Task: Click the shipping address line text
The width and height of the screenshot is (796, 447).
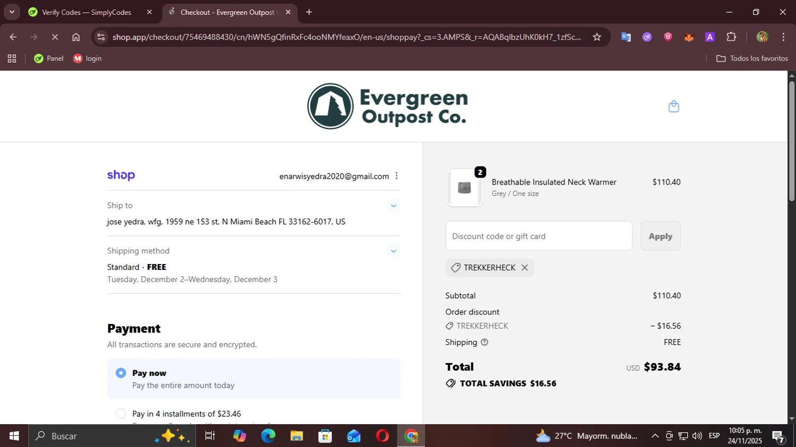Action: [x=226, y=222]
